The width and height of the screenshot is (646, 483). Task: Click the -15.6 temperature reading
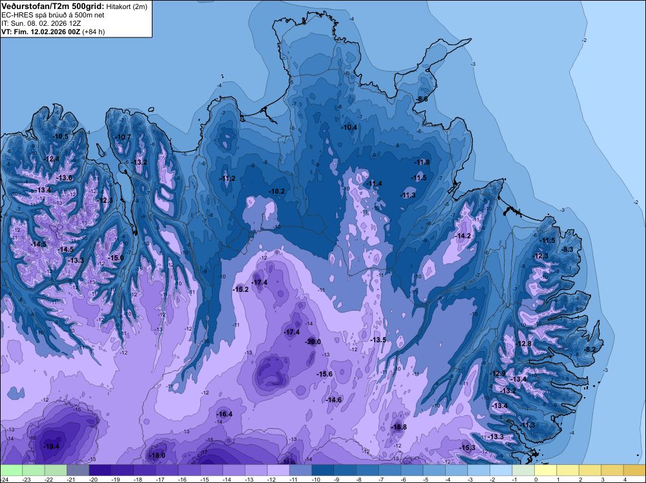pos(325,374)
